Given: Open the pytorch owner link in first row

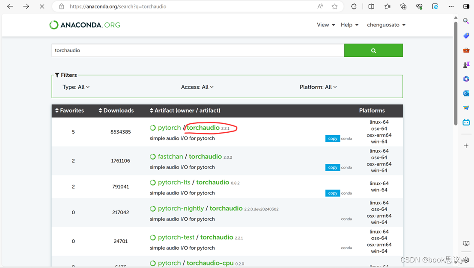Looking at the screenshot, I should coord(169,128).
